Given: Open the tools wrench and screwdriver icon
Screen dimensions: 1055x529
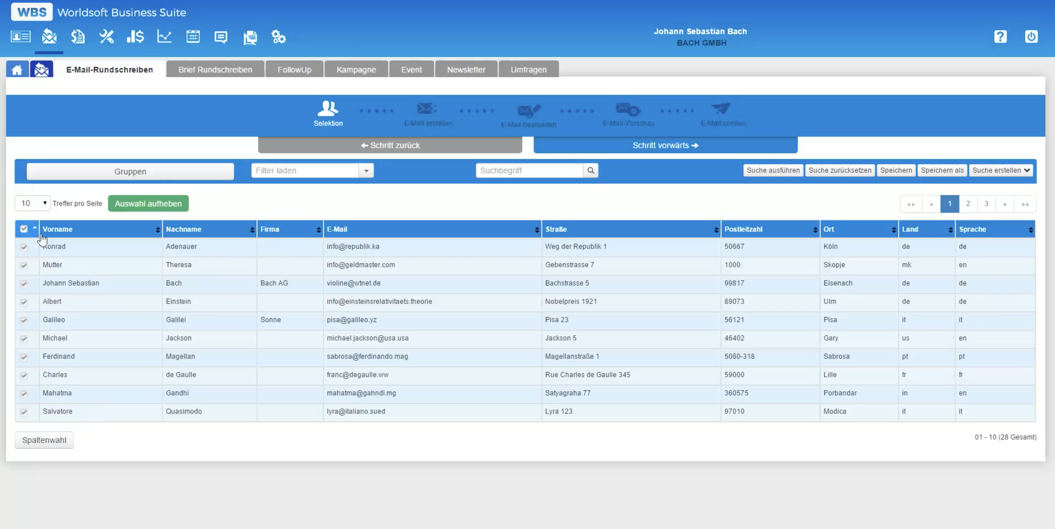Looking at the screenshot, I should point(106,37).
